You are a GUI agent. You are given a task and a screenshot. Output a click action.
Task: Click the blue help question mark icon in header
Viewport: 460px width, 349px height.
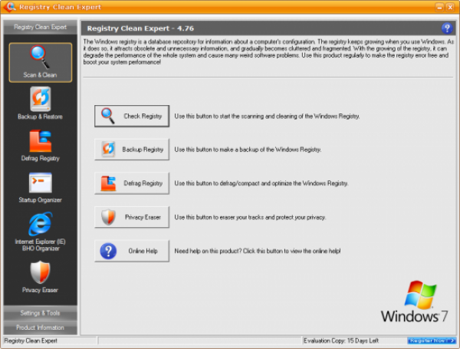point(447,28)
